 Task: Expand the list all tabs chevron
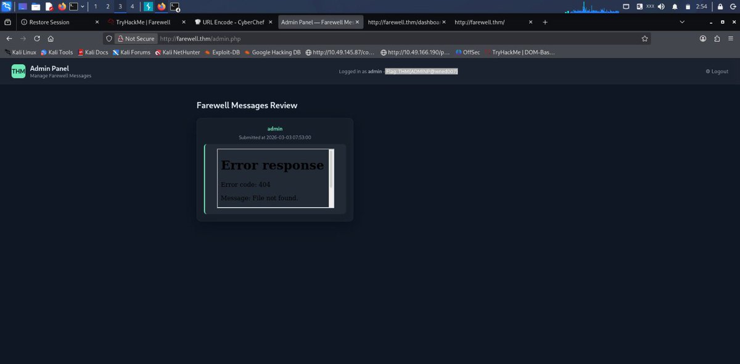click(x=681, y=22)
